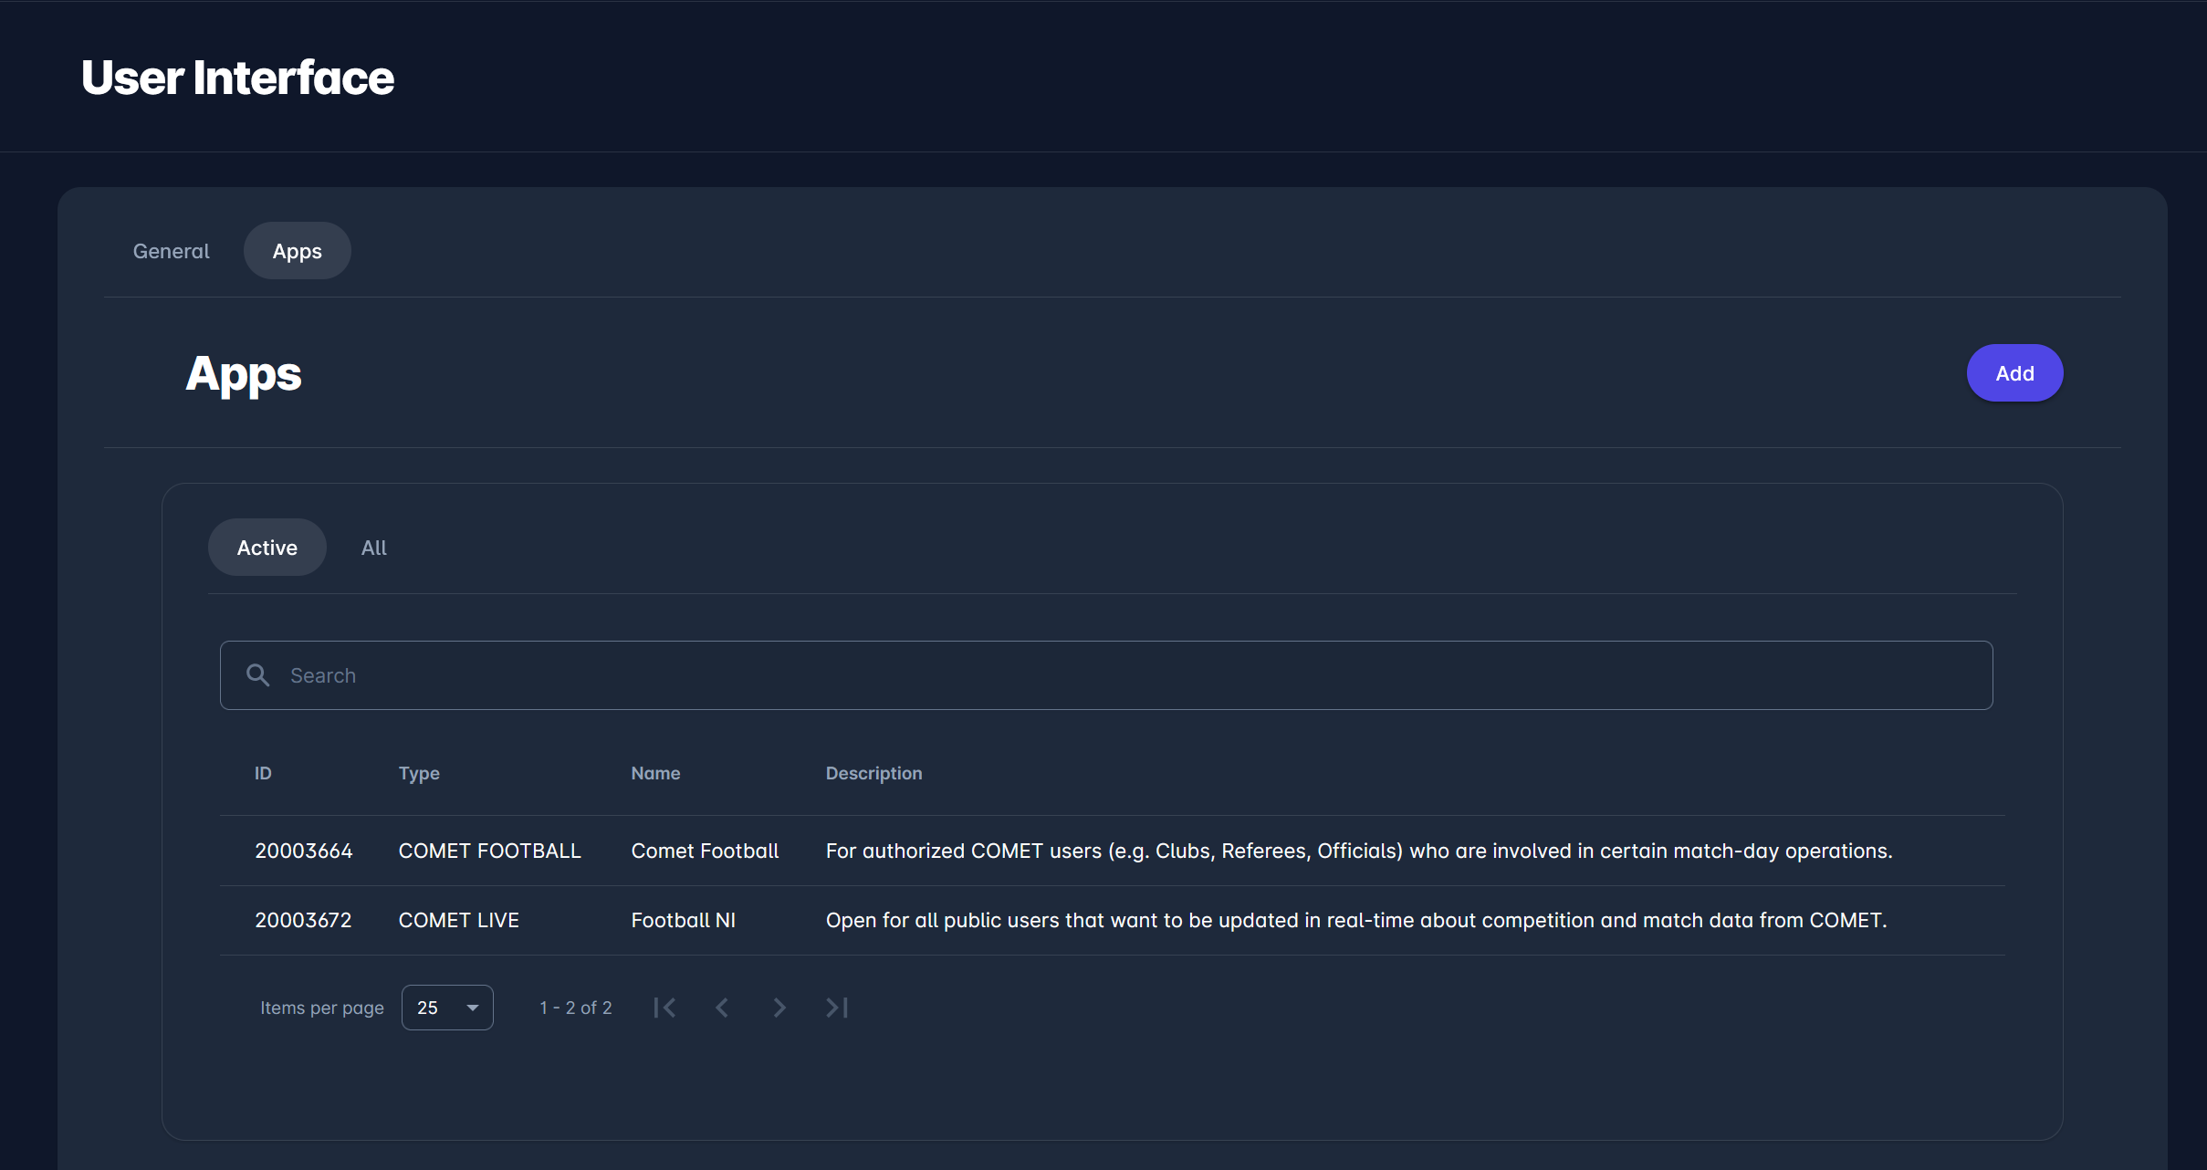Click the ID column header
This screenshot has height=1170, width=2207.
point(263,773)
